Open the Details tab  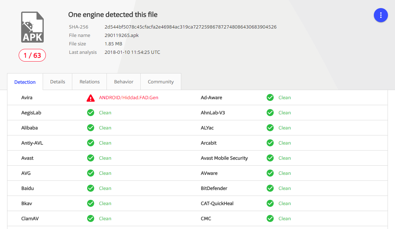coord(57,82)
